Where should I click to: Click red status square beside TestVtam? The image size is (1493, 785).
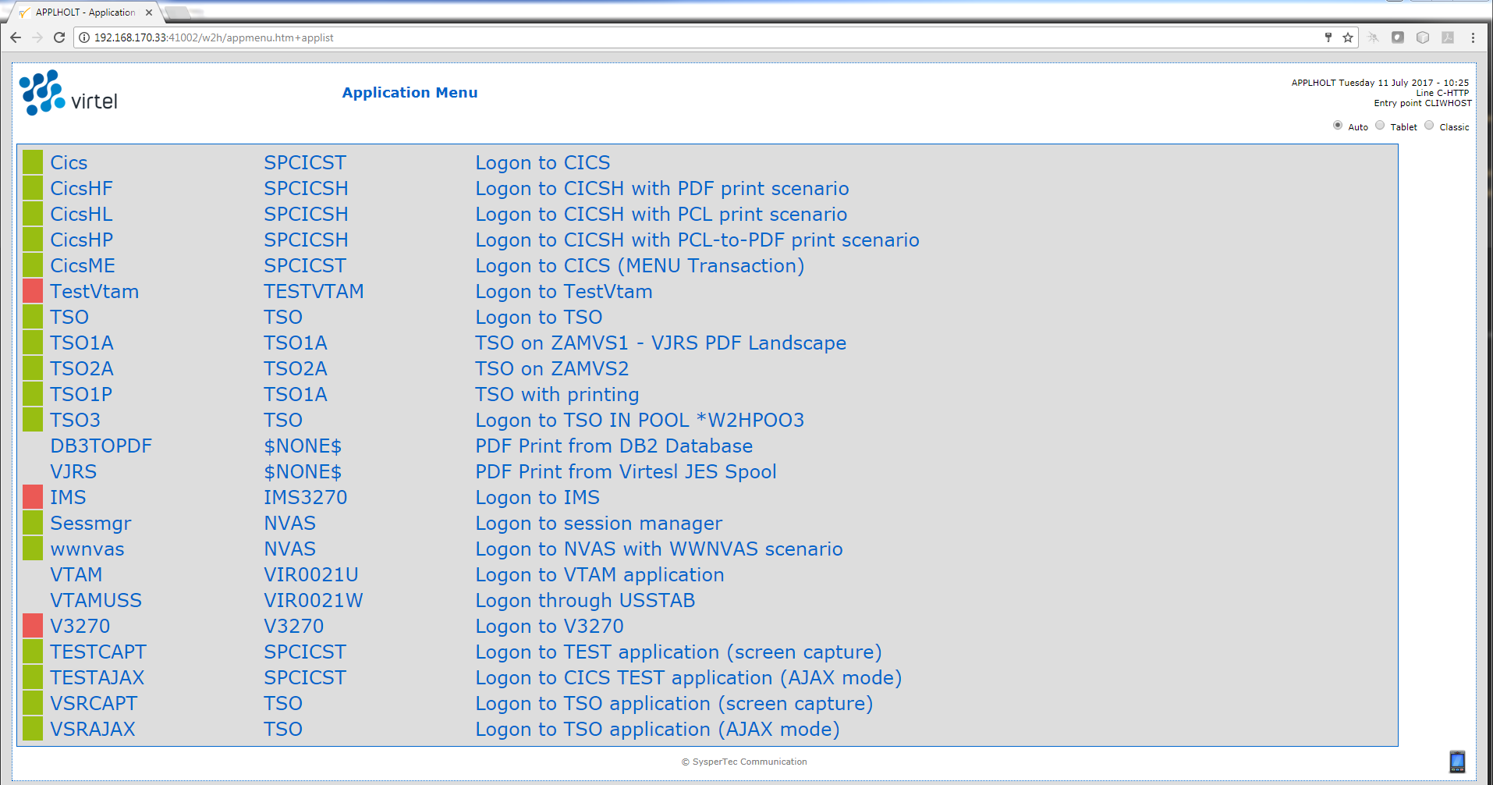(33, 291)
